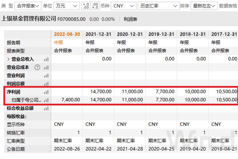Click announcement date 2020-04-25
238x159 pixels.
pos(161,149)
